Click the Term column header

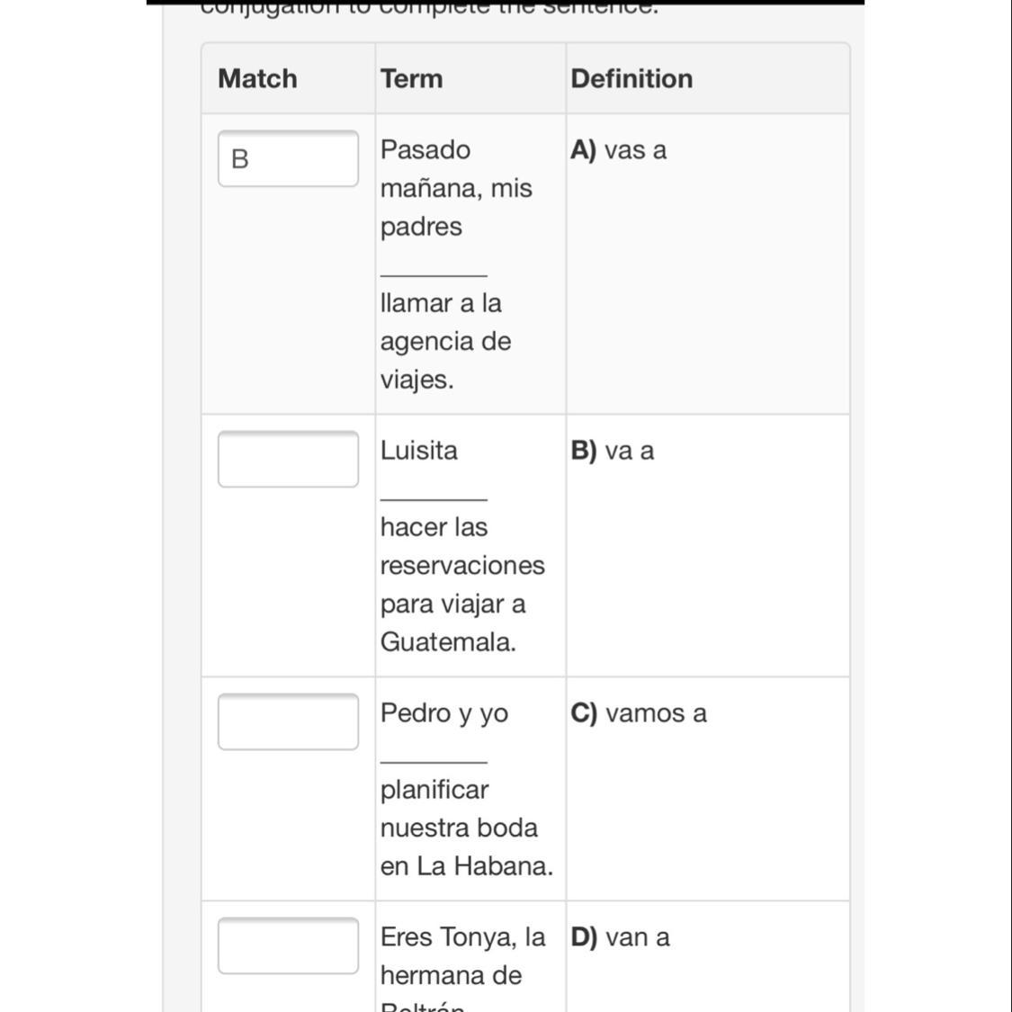point(411,78)
